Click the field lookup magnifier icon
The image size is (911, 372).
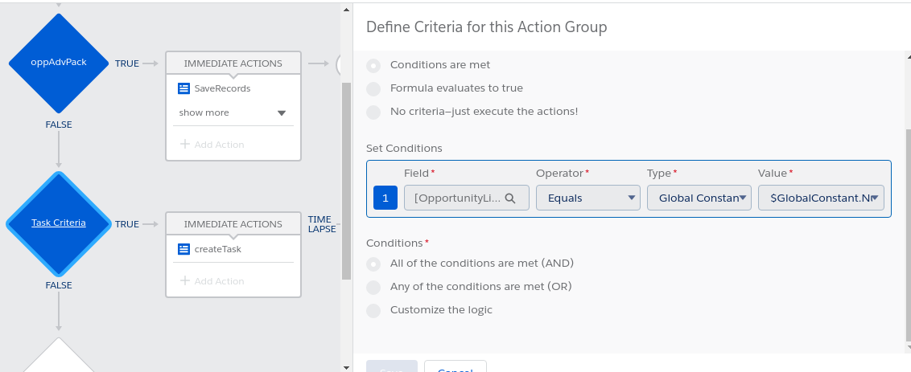509,198
